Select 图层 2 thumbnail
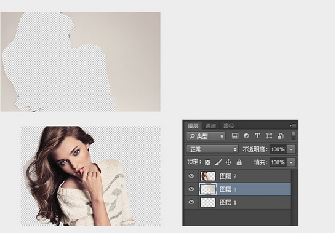This screenshot has width=336, height=233. click(207, 176)
